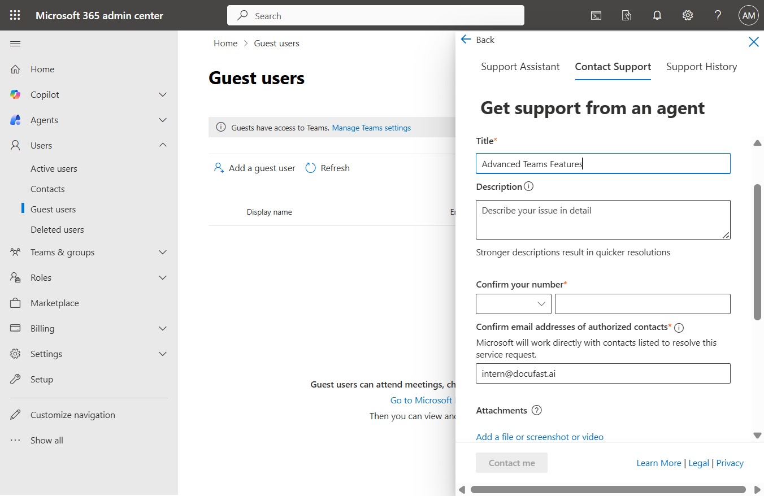Viewport: 764px width, 496px height.
Task: Click the Setup wrench icon
Action: tap(15, 379)
